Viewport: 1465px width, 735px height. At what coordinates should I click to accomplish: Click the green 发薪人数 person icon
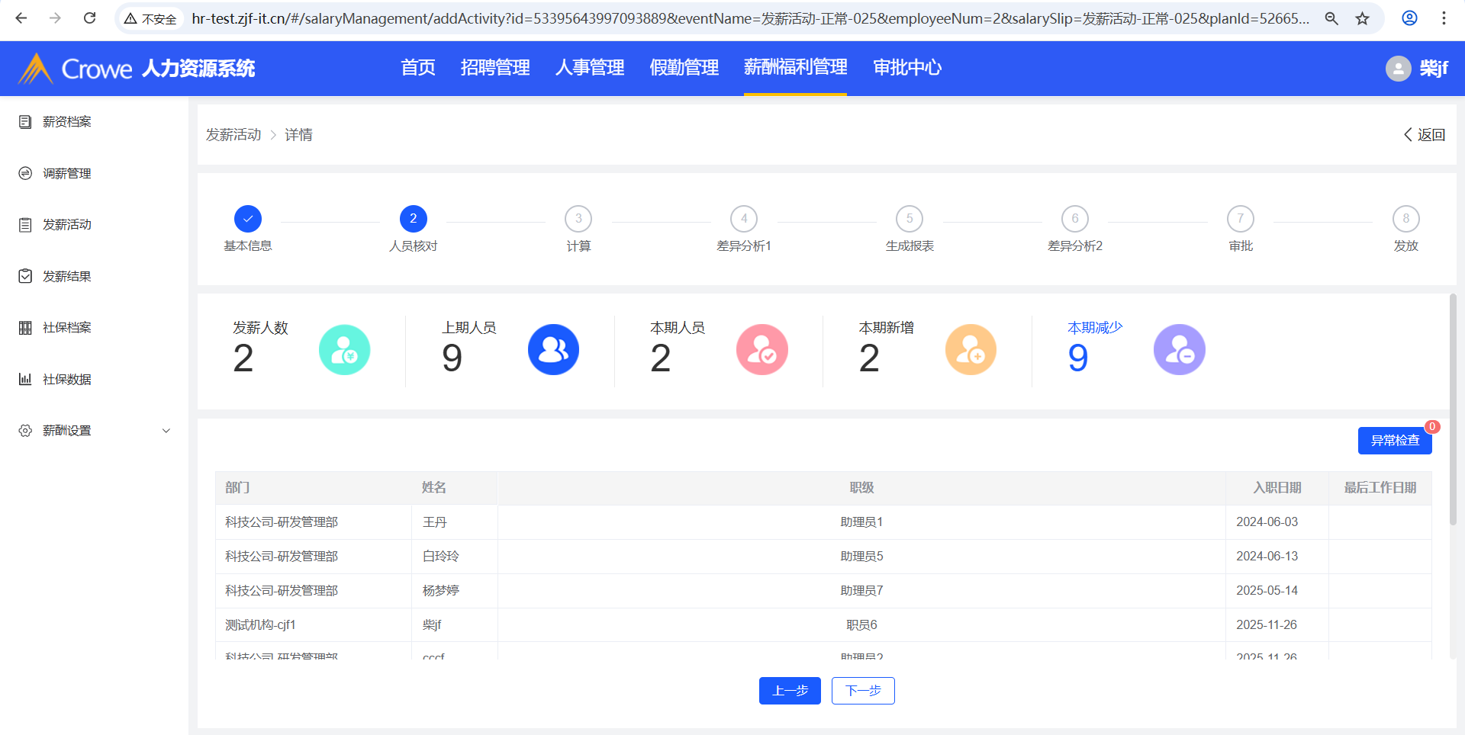click(x=344, y=350)
